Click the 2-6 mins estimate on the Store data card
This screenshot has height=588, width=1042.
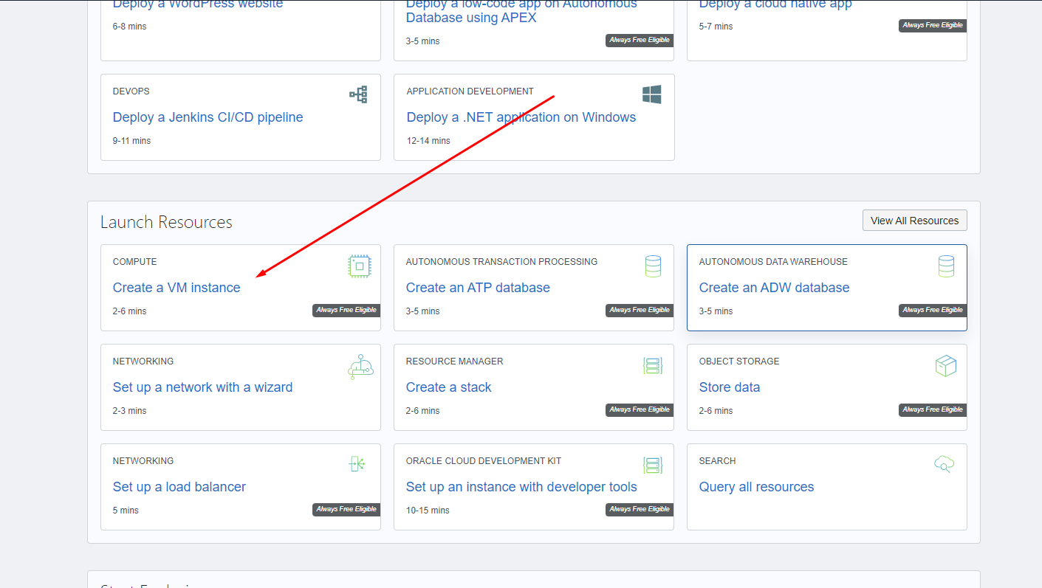click(716, 411)
